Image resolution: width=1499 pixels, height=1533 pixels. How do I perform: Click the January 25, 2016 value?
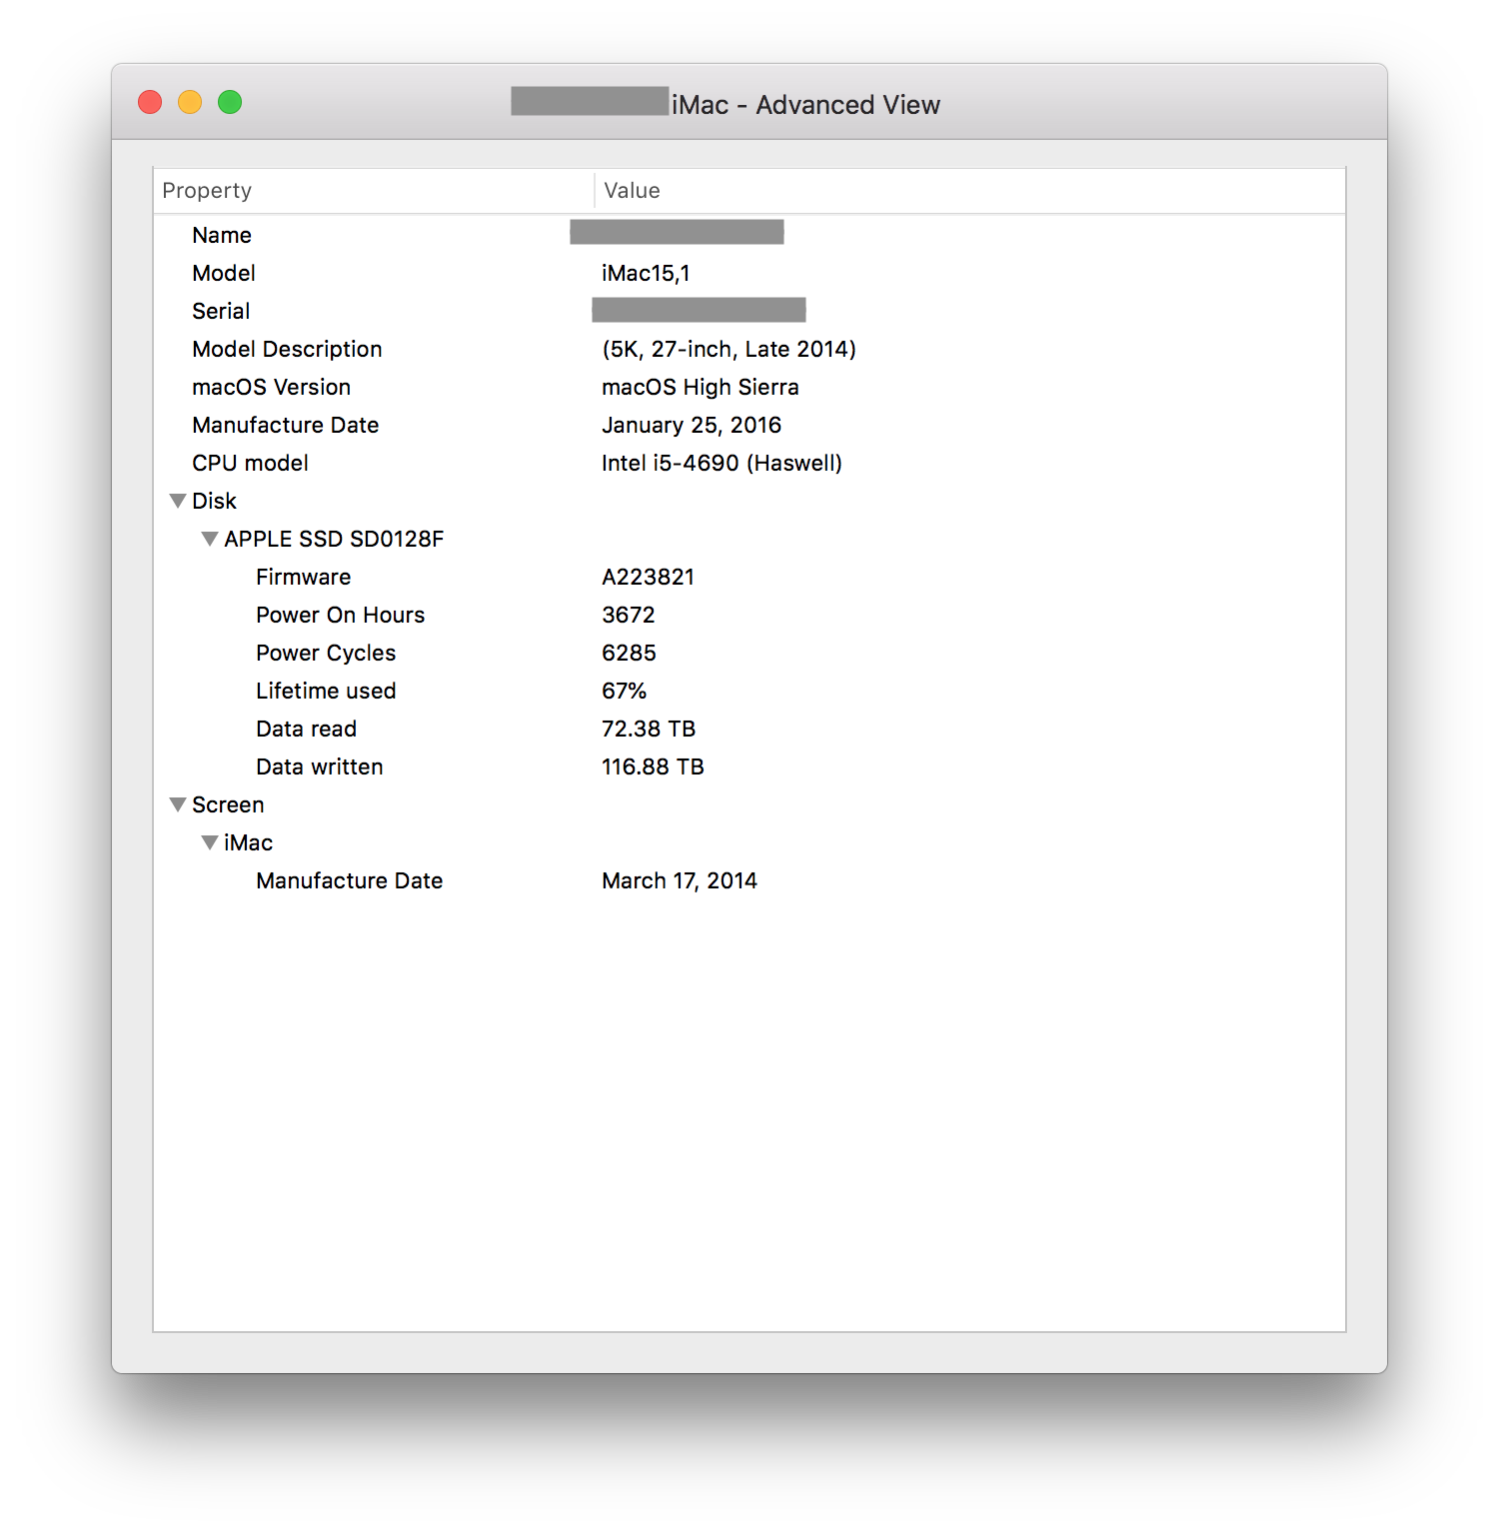coord(692,425)
